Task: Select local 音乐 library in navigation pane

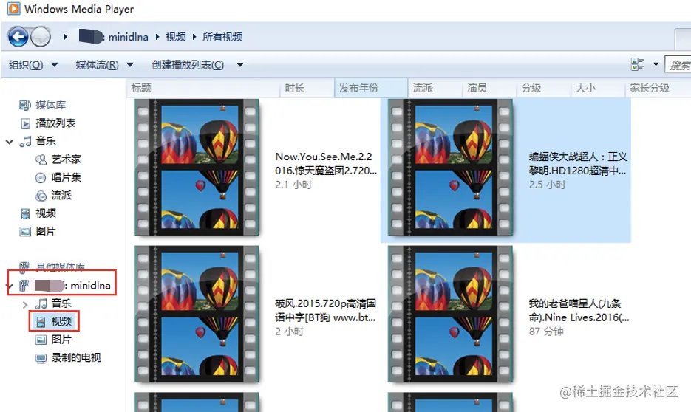Action: click(x=45, y=141)
